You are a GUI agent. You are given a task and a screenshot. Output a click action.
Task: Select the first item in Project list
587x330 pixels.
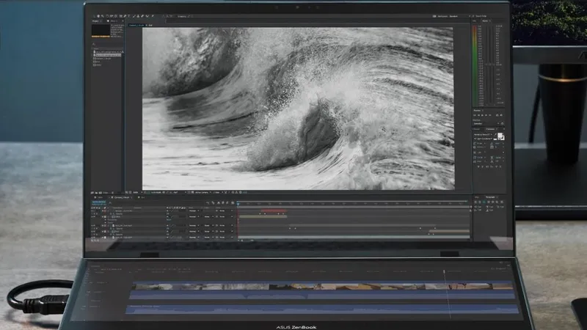(108, 51)
